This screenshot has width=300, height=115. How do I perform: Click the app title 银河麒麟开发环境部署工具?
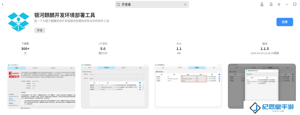pyautogui.click(x=65, y=15)
